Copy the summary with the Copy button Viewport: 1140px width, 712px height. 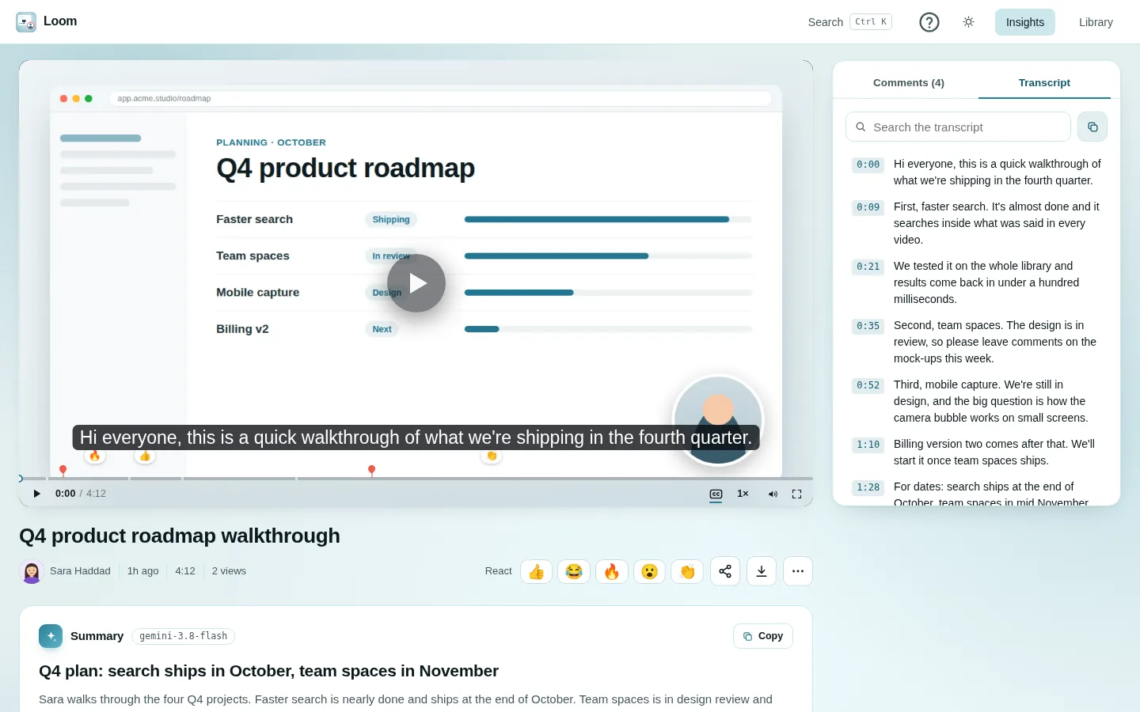[x=763, y=636]
